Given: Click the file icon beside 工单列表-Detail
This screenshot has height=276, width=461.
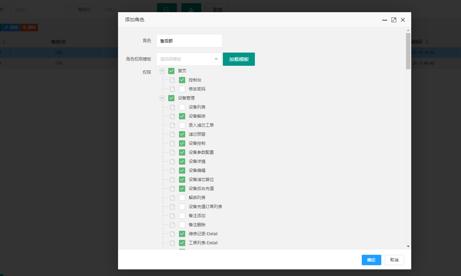Looking at the screenshot, I should 172,243.
